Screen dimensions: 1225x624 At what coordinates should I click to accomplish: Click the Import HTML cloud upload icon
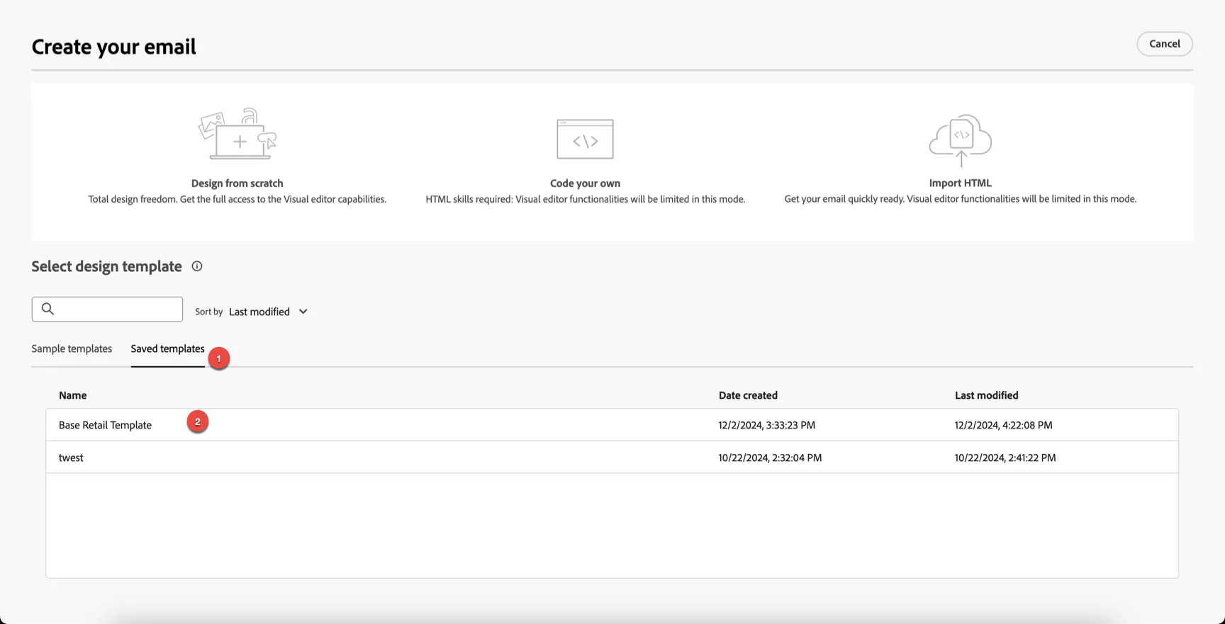[960, 140]
